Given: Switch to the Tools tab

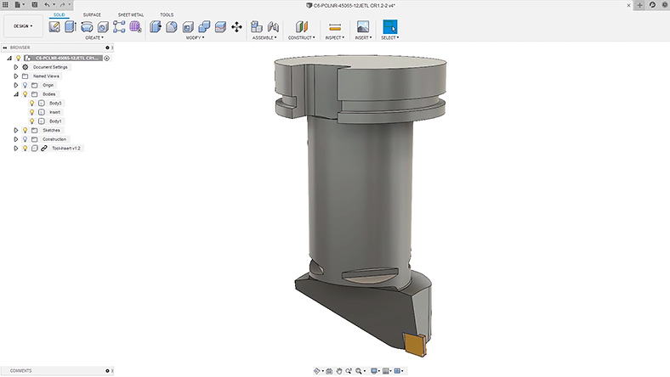Looking at the screenshot, I should pyautogui.click(x=167, y=14).
